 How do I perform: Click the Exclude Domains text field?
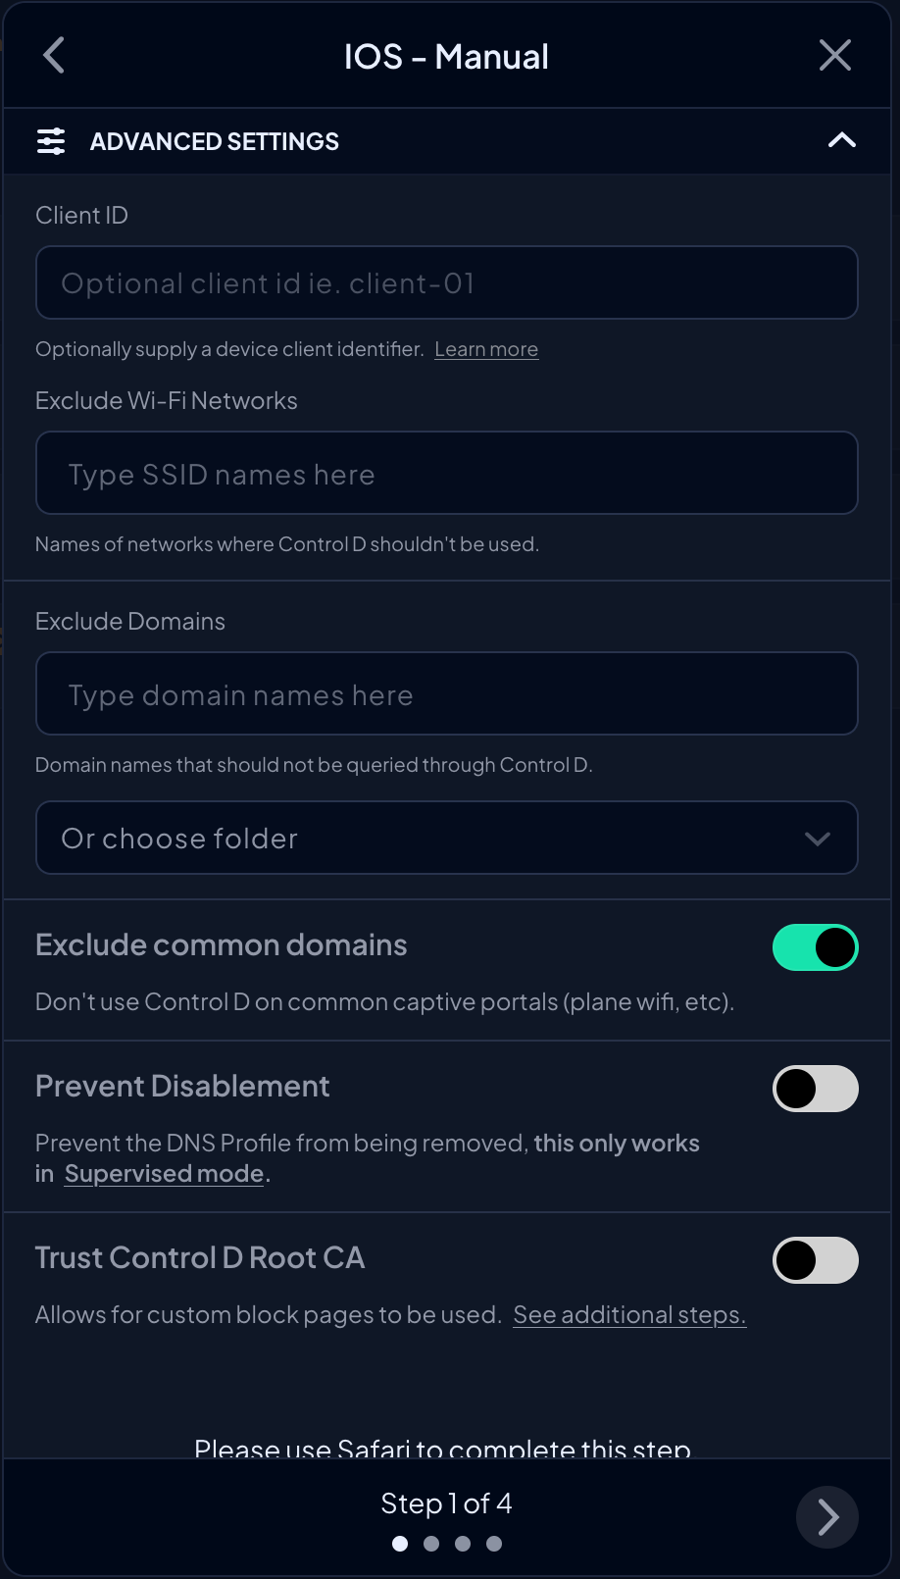coord(447,693)
